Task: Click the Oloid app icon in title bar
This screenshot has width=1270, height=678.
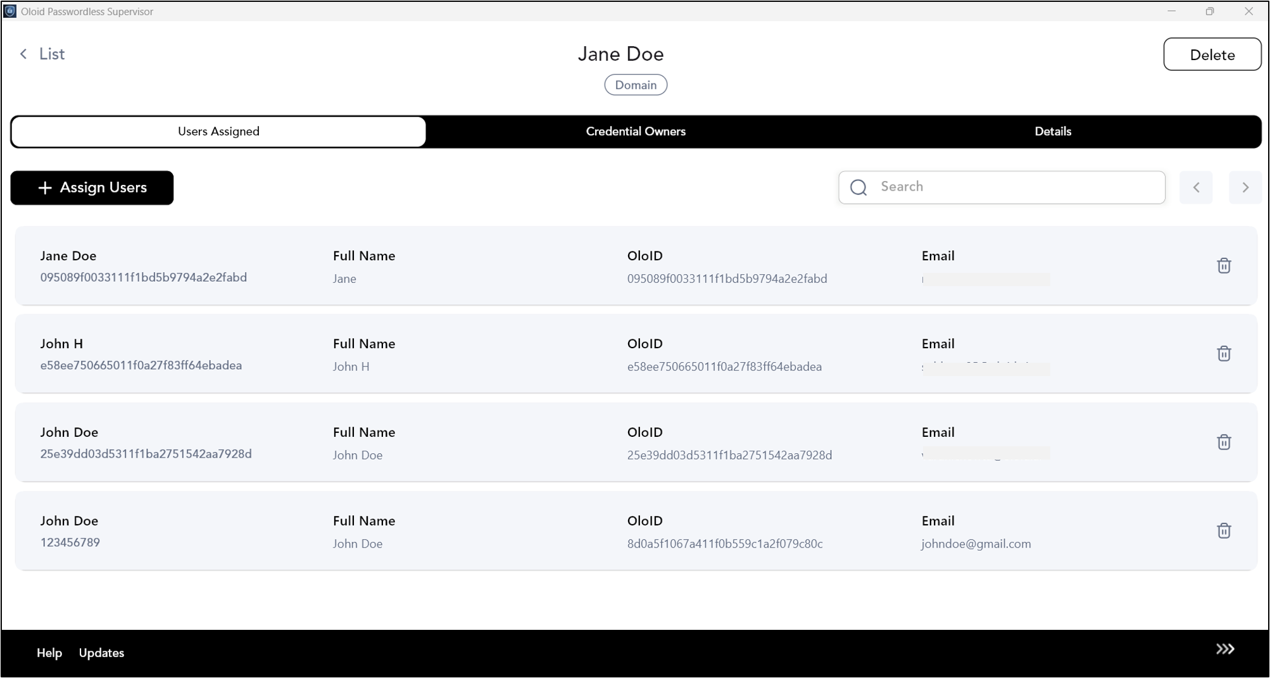Action: (x=10, y=11)
